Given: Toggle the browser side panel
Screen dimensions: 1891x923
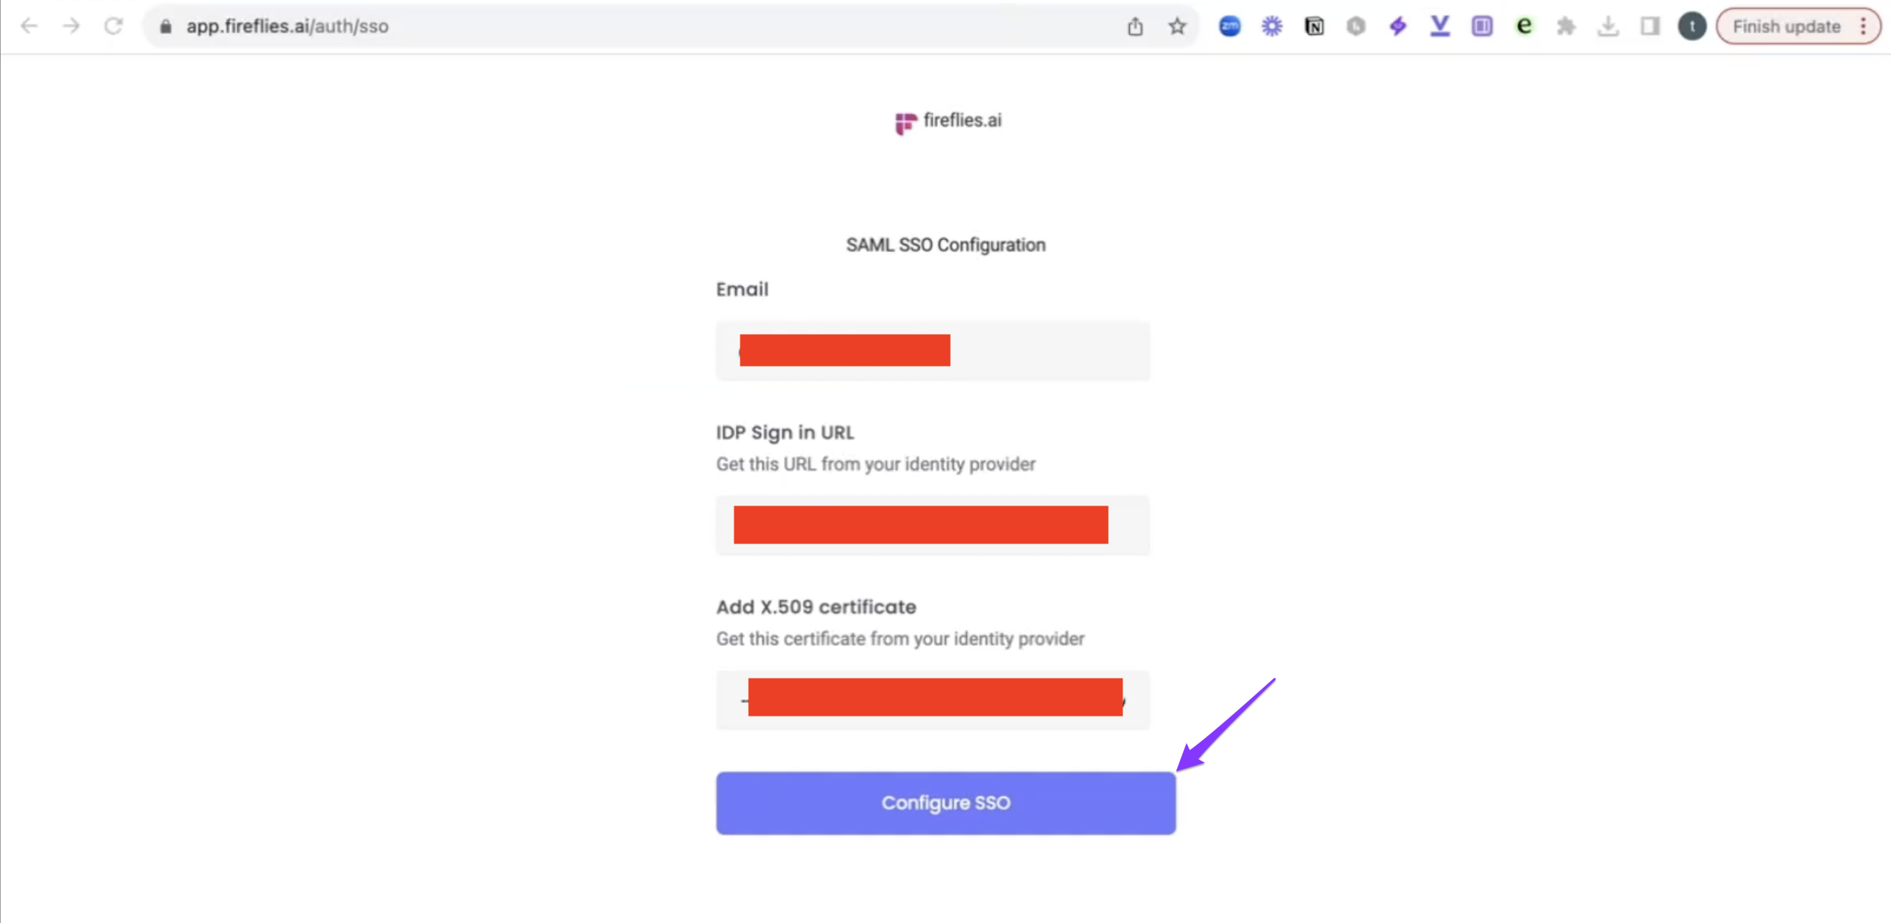Looking at the screenshot, I should (x=1649, y=27).
